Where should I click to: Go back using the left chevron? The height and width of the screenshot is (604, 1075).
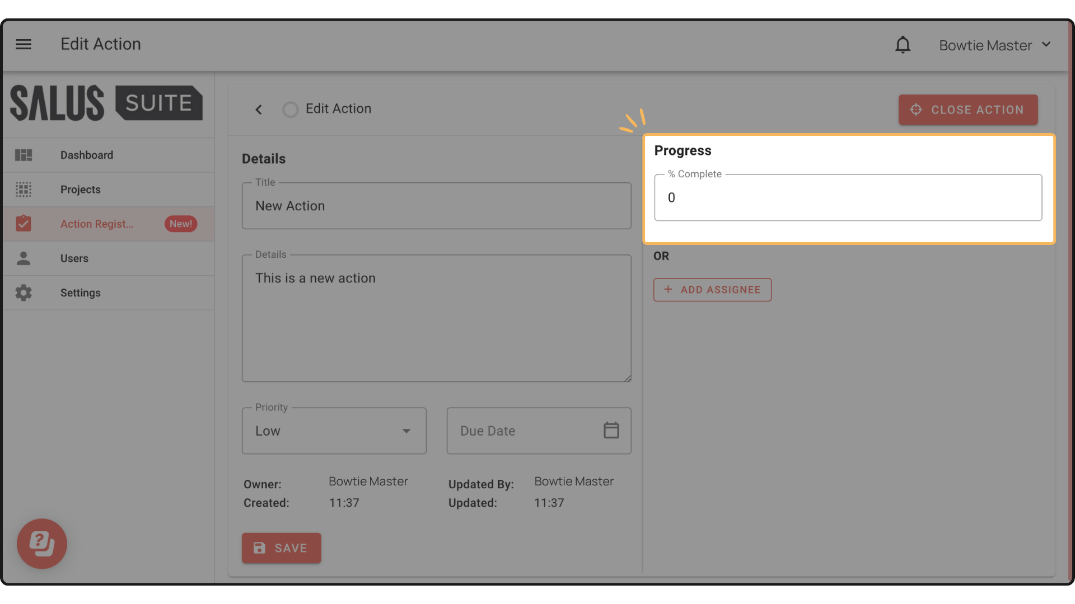click(x=259, y=110)
